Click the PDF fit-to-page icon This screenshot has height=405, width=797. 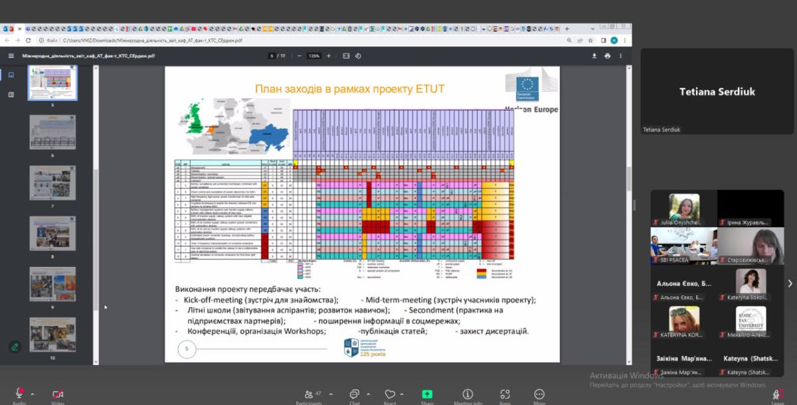tap(345, 56)
